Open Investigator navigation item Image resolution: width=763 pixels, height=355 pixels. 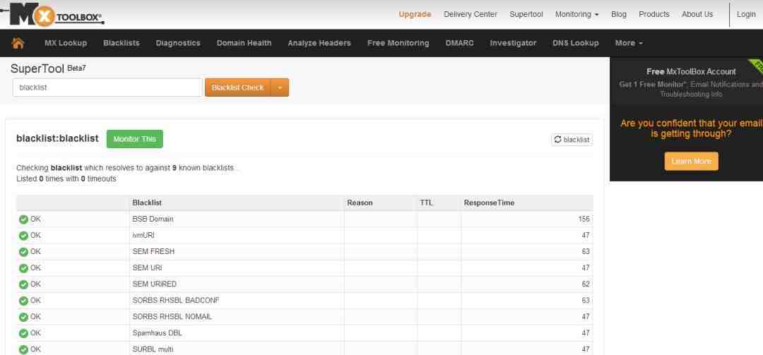(513, 43)
